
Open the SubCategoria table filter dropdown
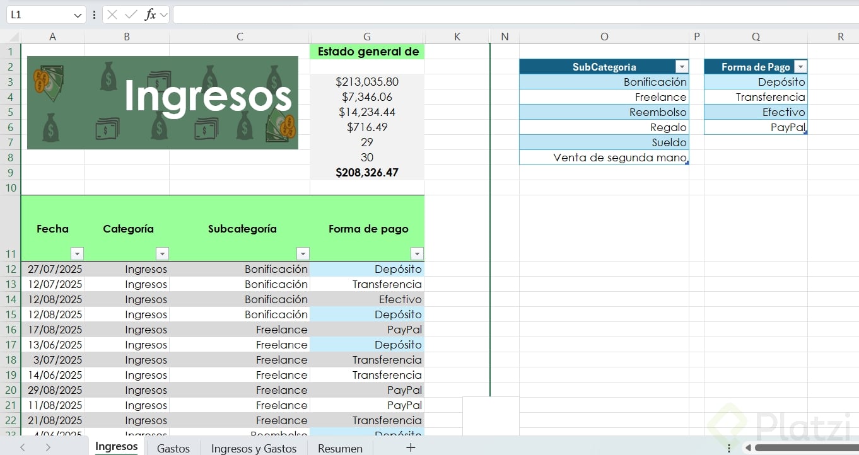[x=681, y=67]
